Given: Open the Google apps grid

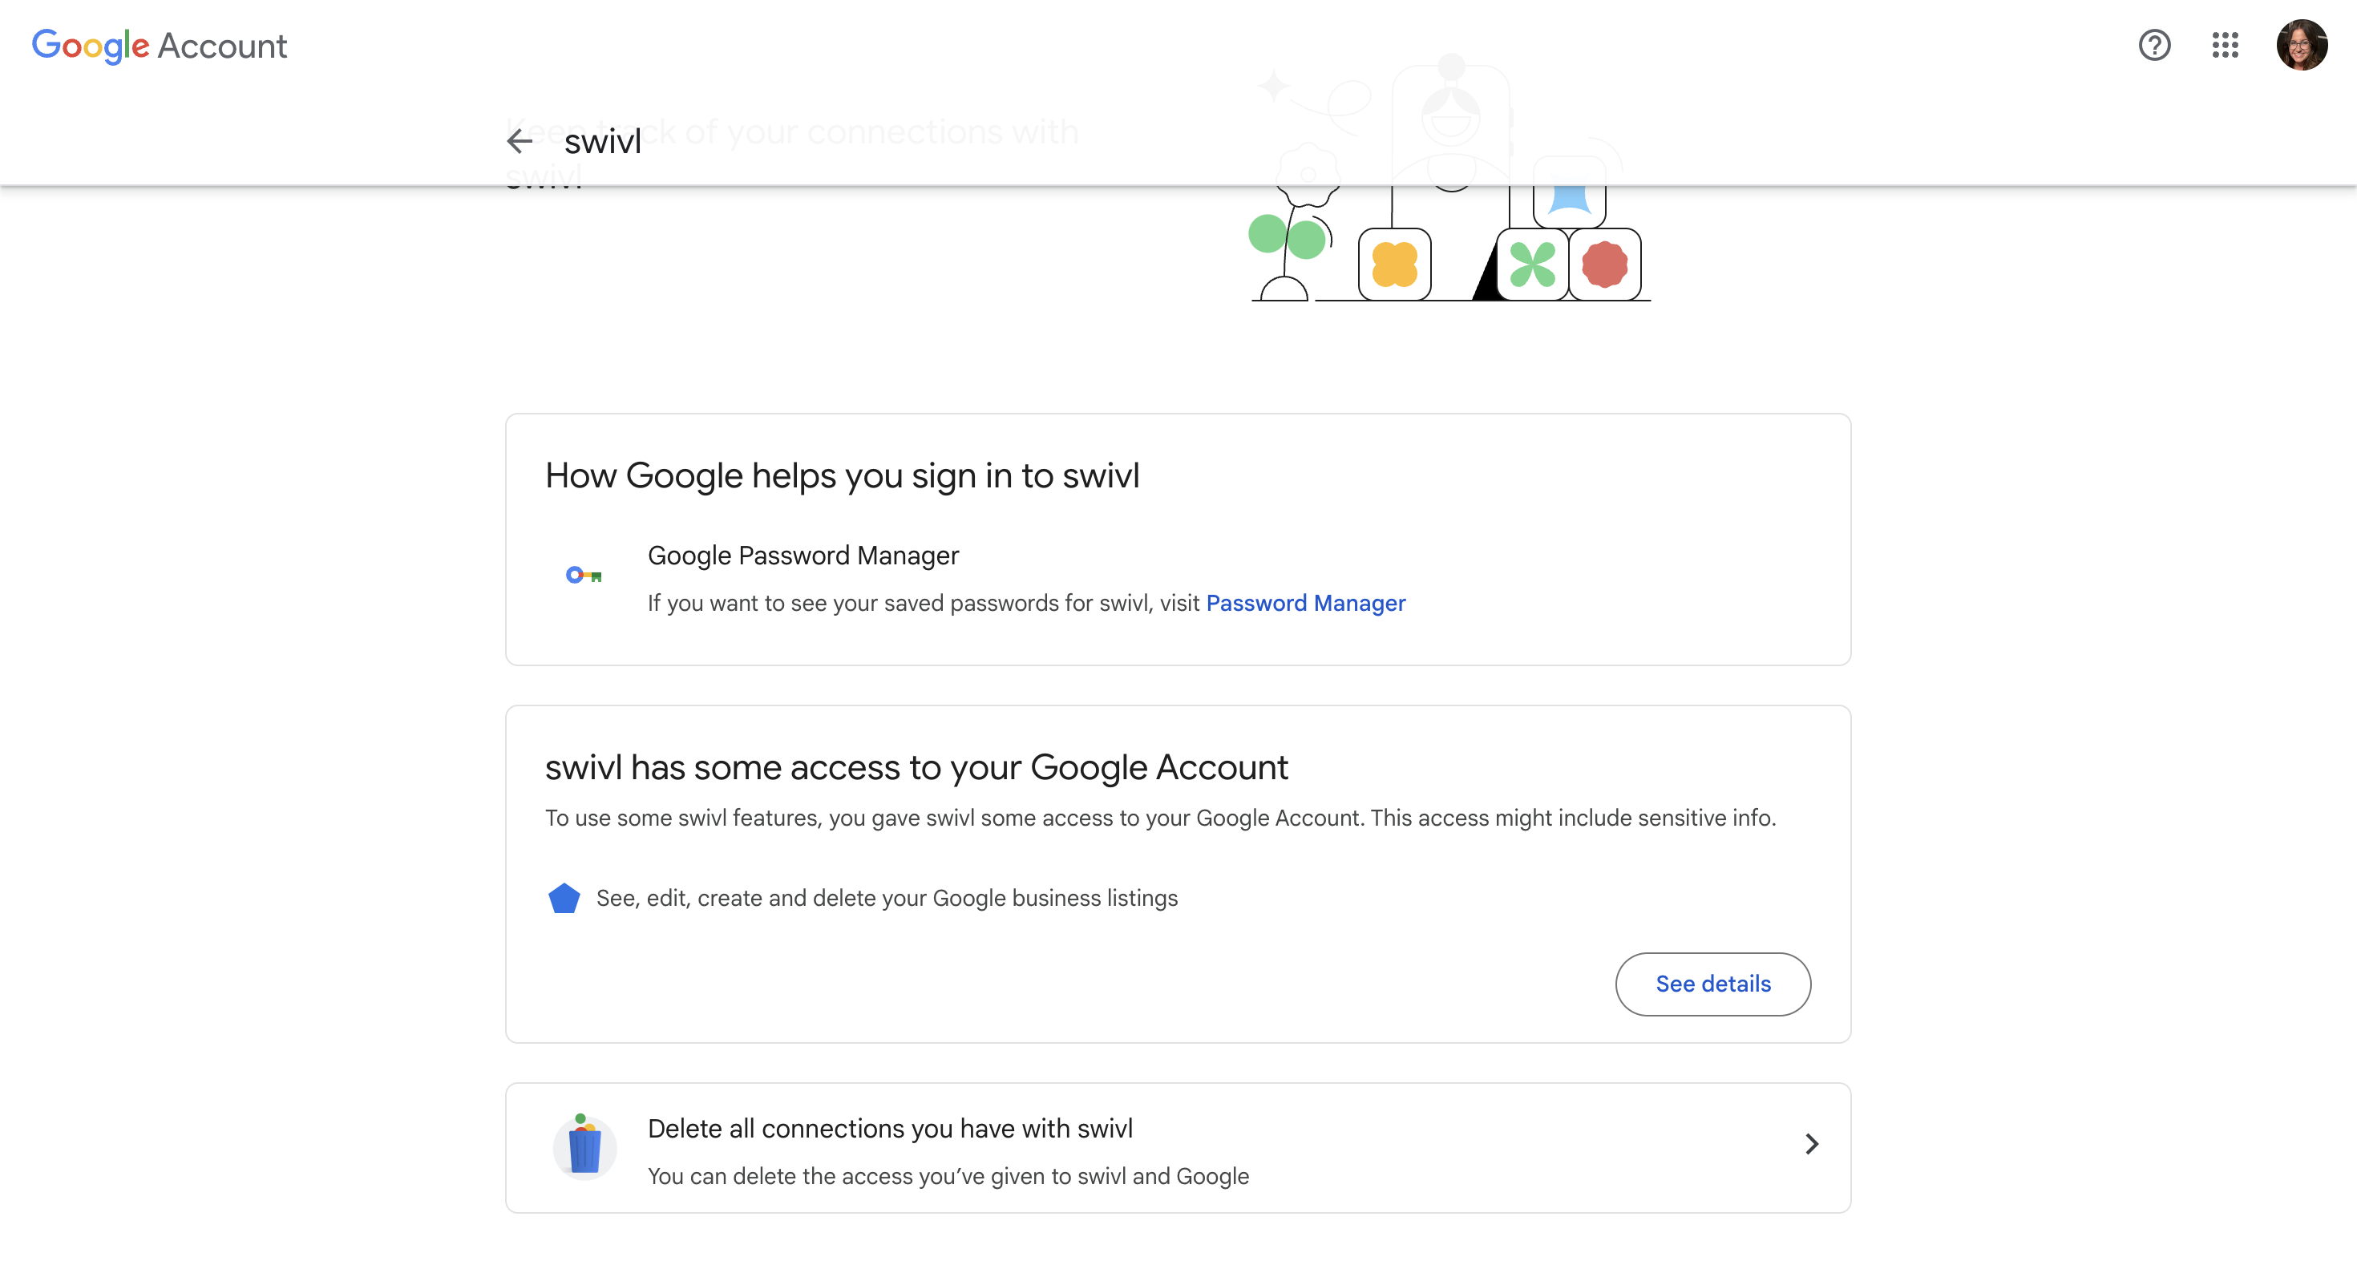Looking at the screenshot, I should tap(2225, 45).
